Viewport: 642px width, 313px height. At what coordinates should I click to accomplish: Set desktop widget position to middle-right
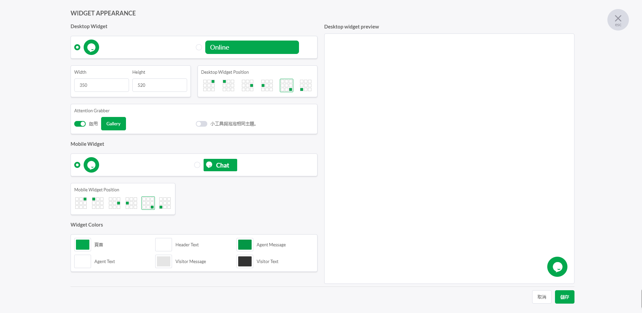[x=248, y=85]
